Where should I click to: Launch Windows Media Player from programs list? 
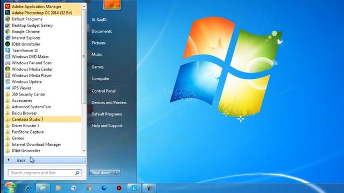43,76
